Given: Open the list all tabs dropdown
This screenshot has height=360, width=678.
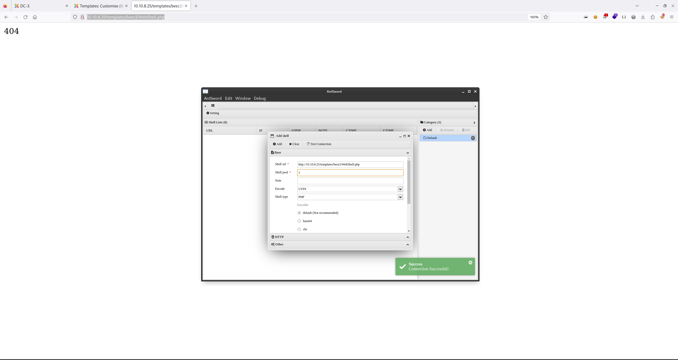Looking at the screenshot, I should pos(637,6).
